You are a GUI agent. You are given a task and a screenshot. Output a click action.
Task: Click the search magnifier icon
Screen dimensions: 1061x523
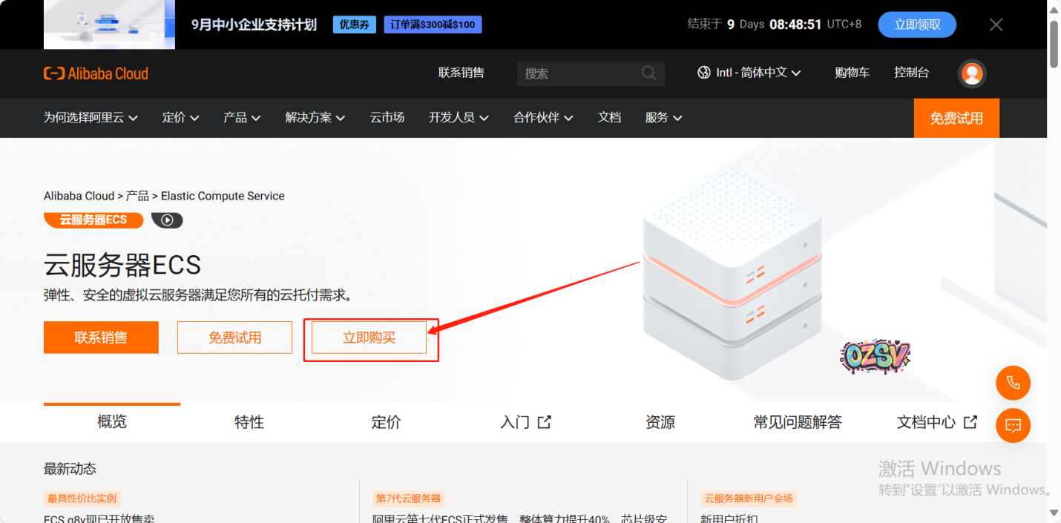click(x=648, y=73)
